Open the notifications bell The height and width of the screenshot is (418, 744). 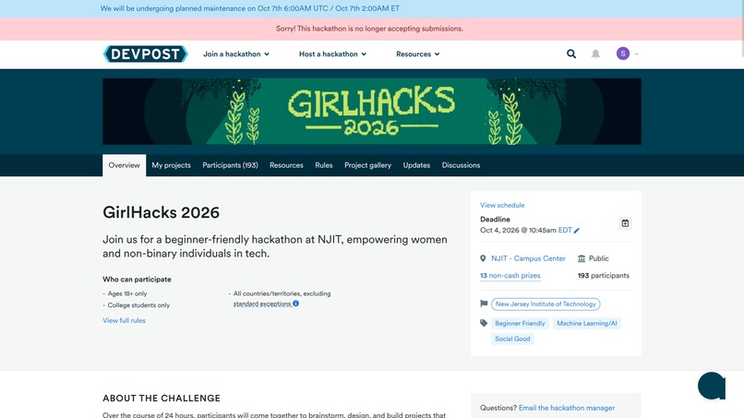pos(595,54)
